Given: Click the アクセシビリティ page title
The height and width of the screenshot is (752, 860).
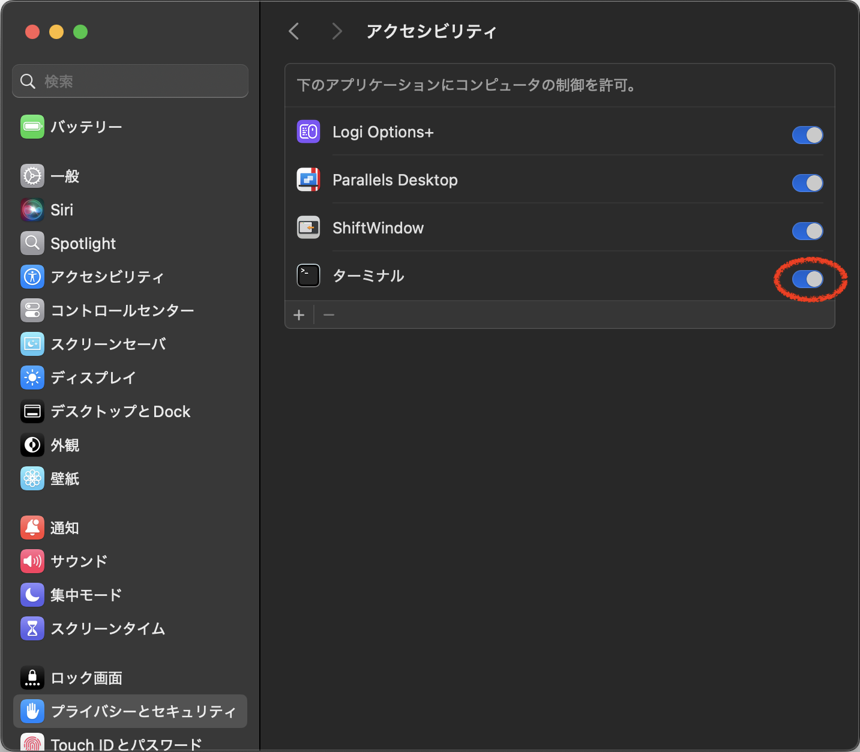Looking at the screenshot, I should (x=432, y=31).
